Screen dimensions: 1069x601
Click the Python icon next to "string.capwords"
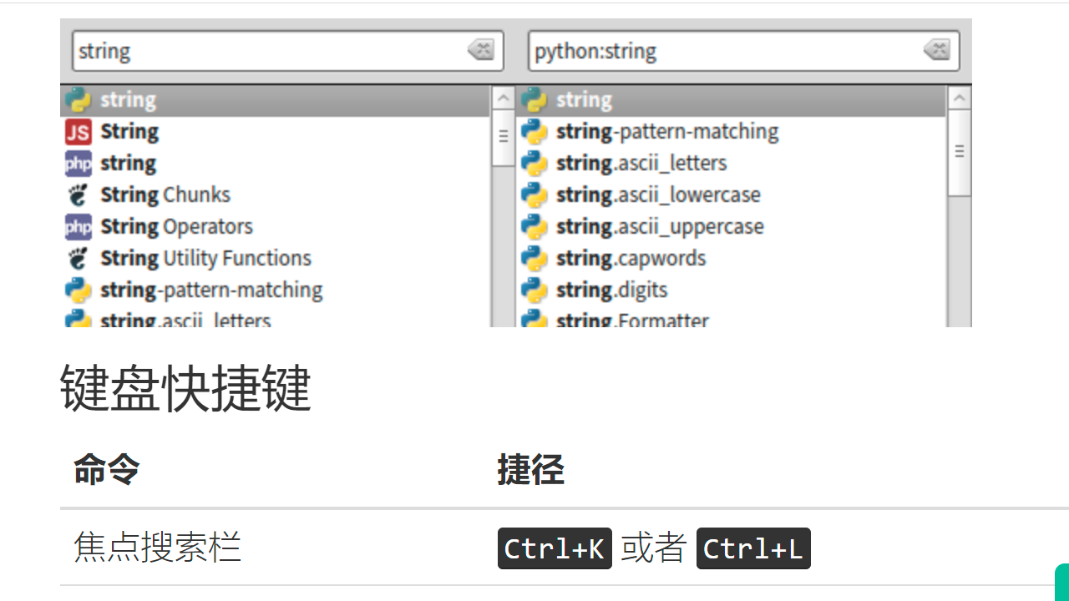534,258
